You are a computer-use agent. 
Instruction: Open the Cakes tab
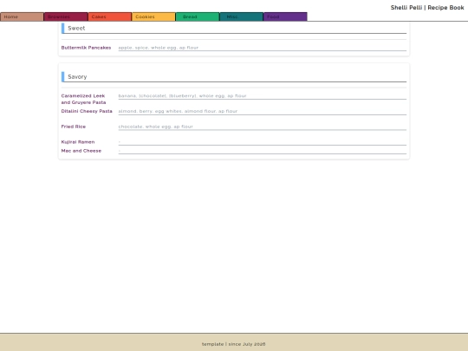[110, 16]
